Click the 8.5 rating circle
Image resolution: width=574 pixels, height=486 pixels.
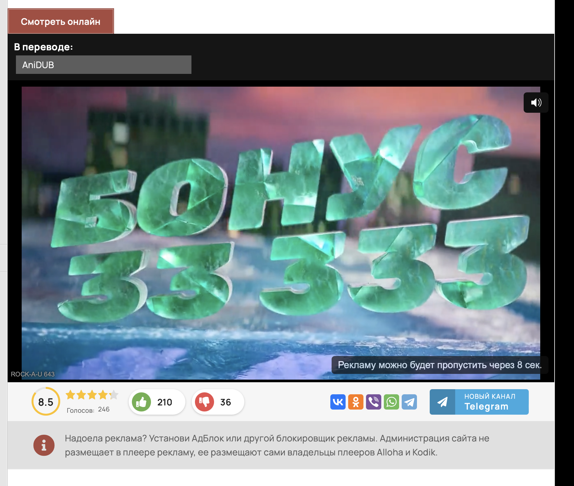[45, 402]
